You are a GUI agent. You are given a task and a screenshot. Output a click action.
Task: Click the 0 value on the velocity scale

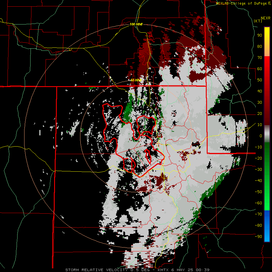click(261, 136)
